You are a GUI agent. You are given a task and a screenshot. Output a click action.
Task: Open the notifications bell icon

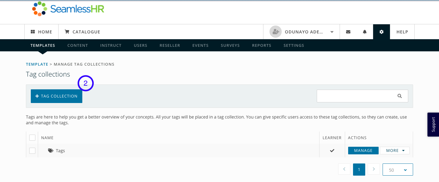(365, 32)
